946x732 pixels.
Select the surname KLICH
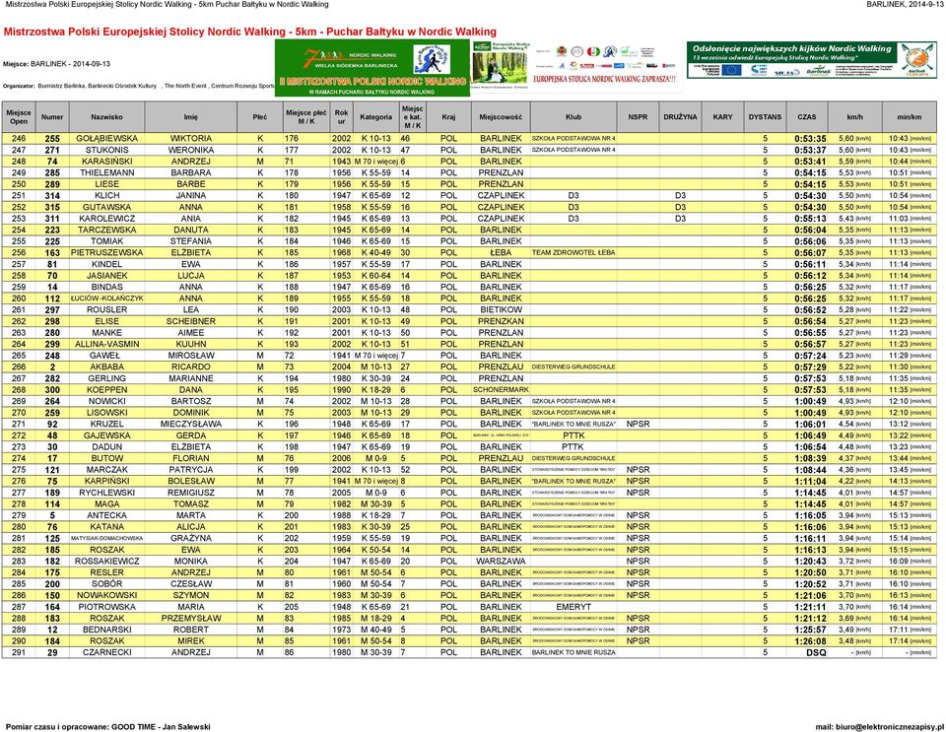click(x=106, y=196)
